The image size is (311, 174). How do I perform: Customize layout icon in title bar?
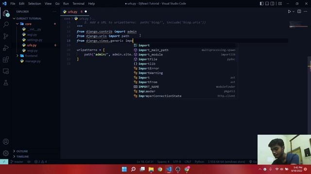coord(280,3)
